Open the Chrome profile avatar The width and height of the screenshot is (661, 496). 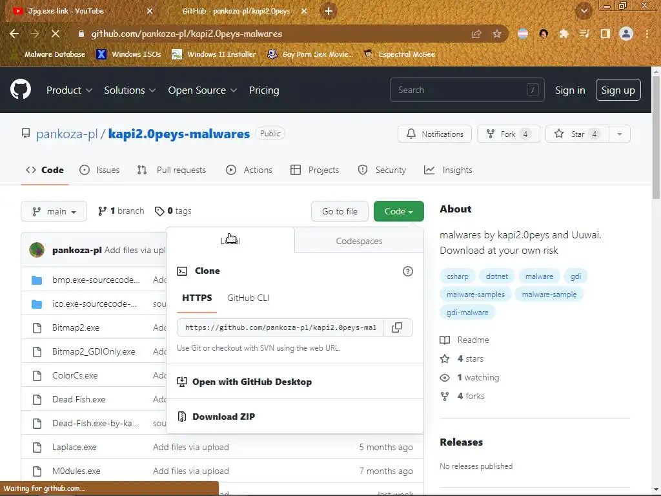click(x=626, y=34)
